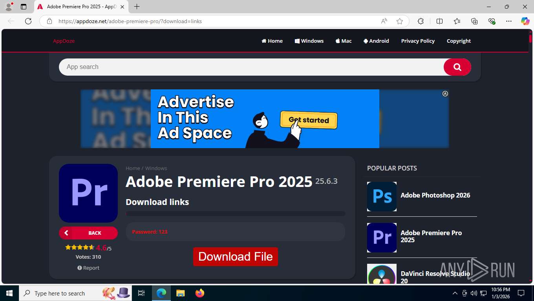Report this app listing
The height and width of the screenshot is (301, 534).
pos(88,268)
